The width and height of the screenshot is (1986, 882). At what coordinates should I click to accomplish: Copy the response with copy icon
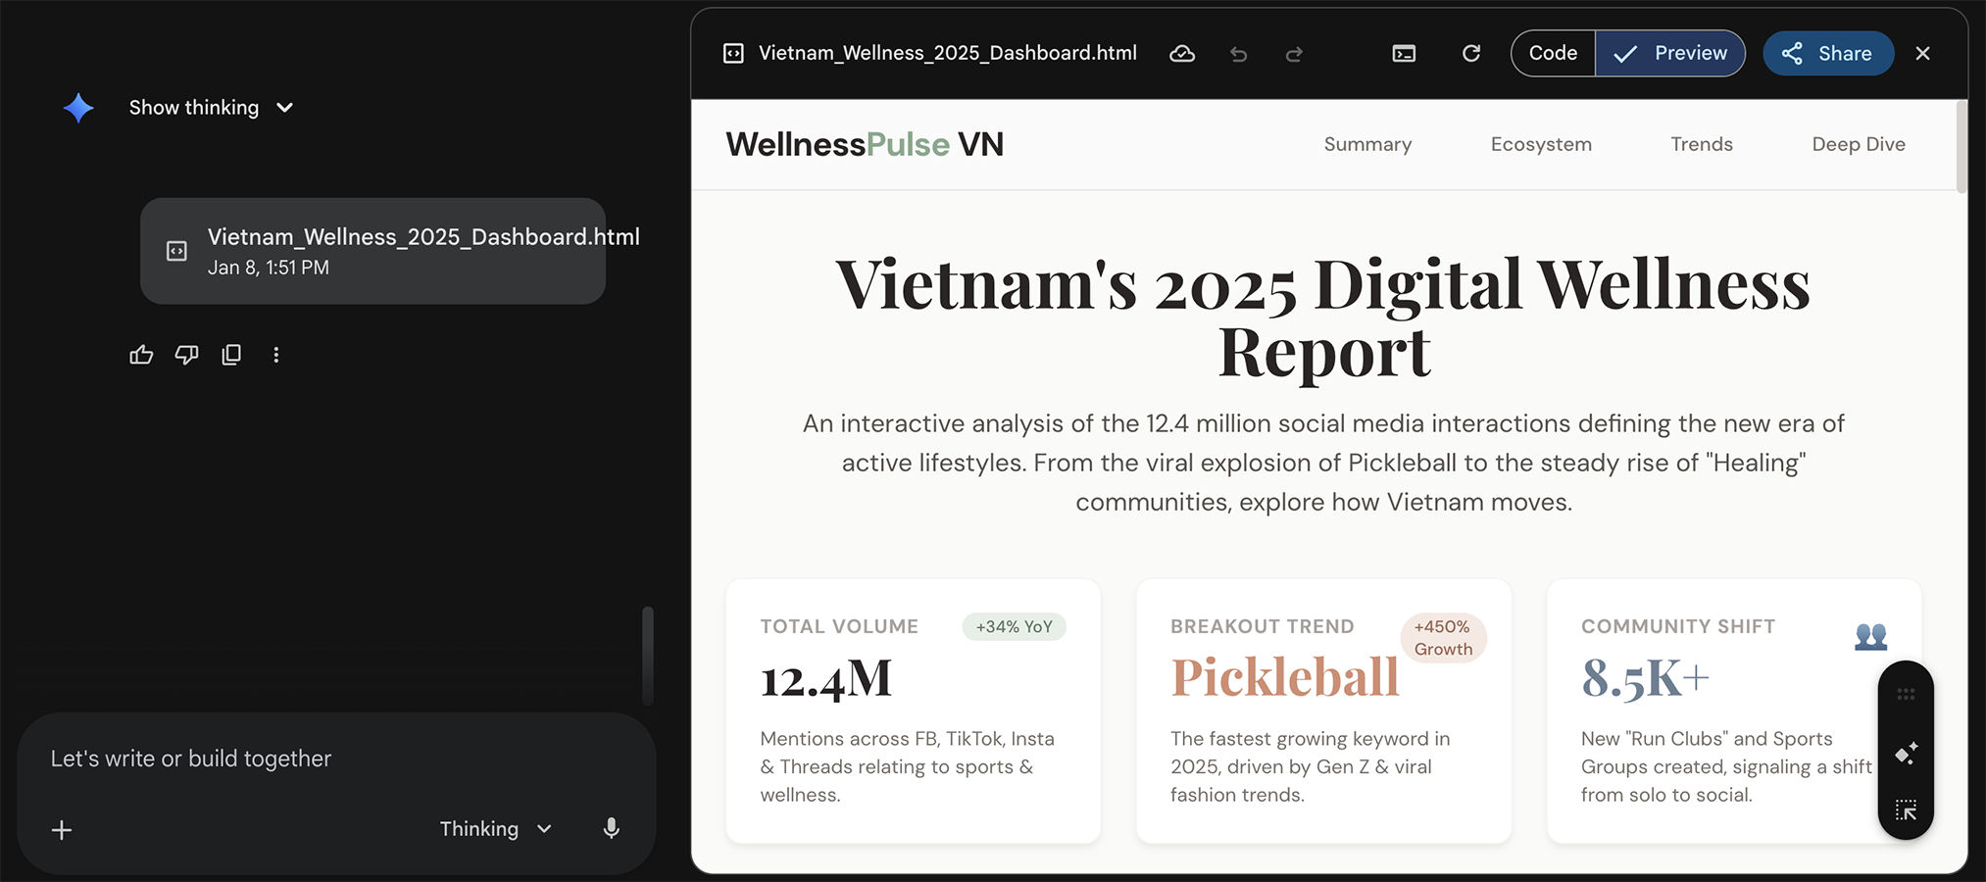click(x=231, y=355)
